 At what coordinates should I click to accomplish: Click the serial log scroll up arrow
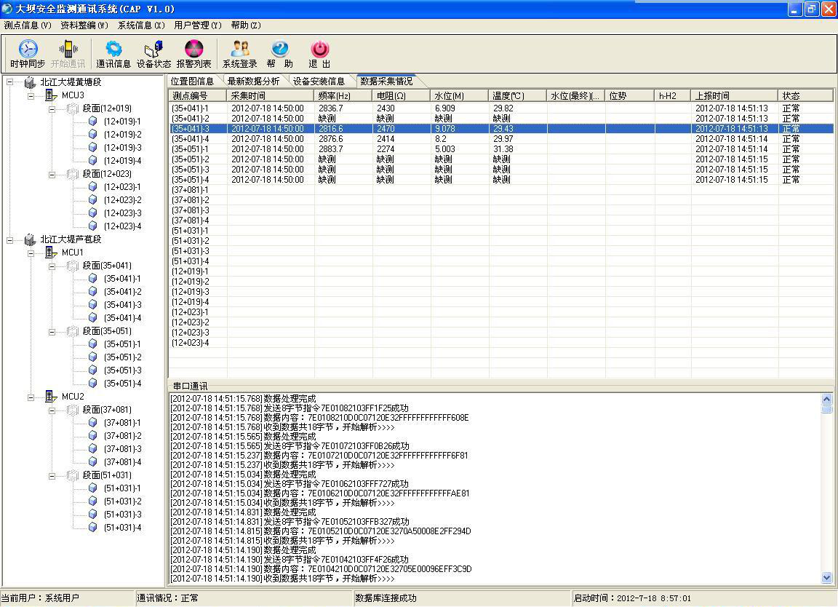(x=827, y=399)
